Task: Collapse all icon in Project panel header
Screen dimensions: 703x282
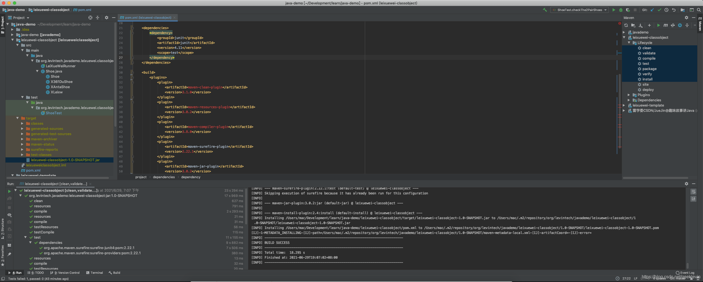Action: 98,18
